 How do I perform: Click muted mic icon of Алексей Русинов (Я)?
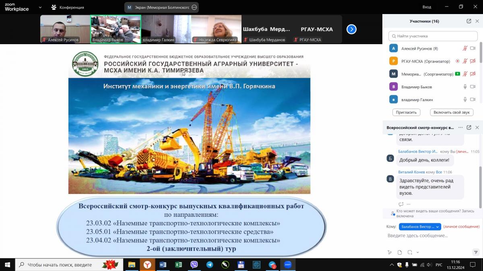point(465,48)
